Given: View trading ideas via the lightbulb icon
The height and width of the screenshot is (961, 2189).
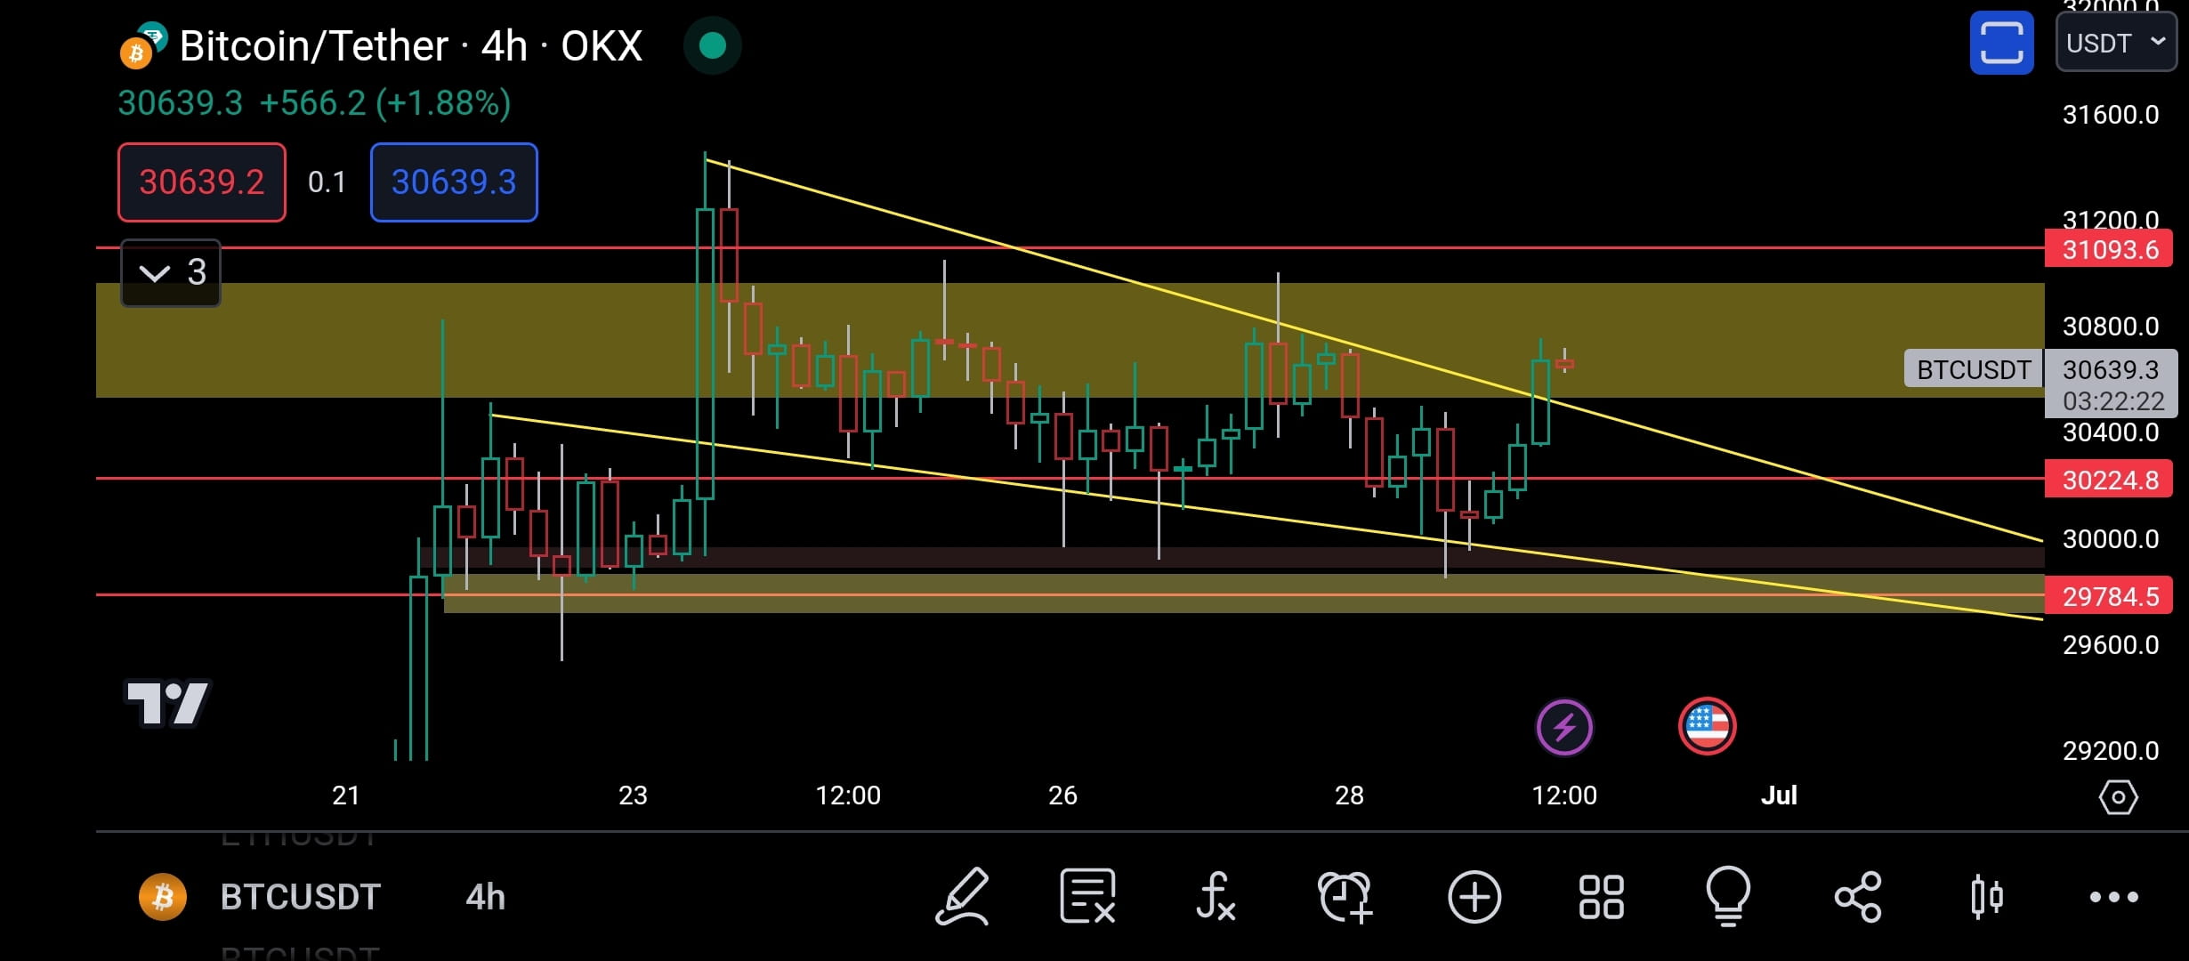Looking at the screenshot, I should [1728, 897].
